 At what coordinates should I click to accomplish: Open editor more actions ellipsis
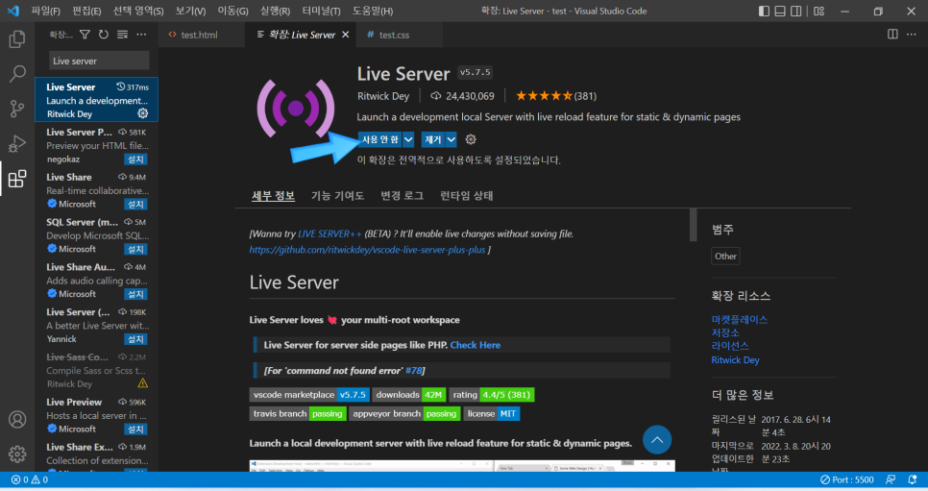912,35
